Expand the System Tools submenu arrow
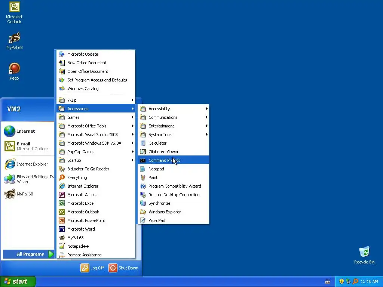This screenshot has height=287, width=383. tap(206, 135)
